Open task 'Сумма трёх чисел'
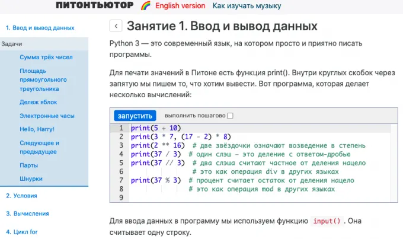The image size is (403, 239). coord(45,58)
